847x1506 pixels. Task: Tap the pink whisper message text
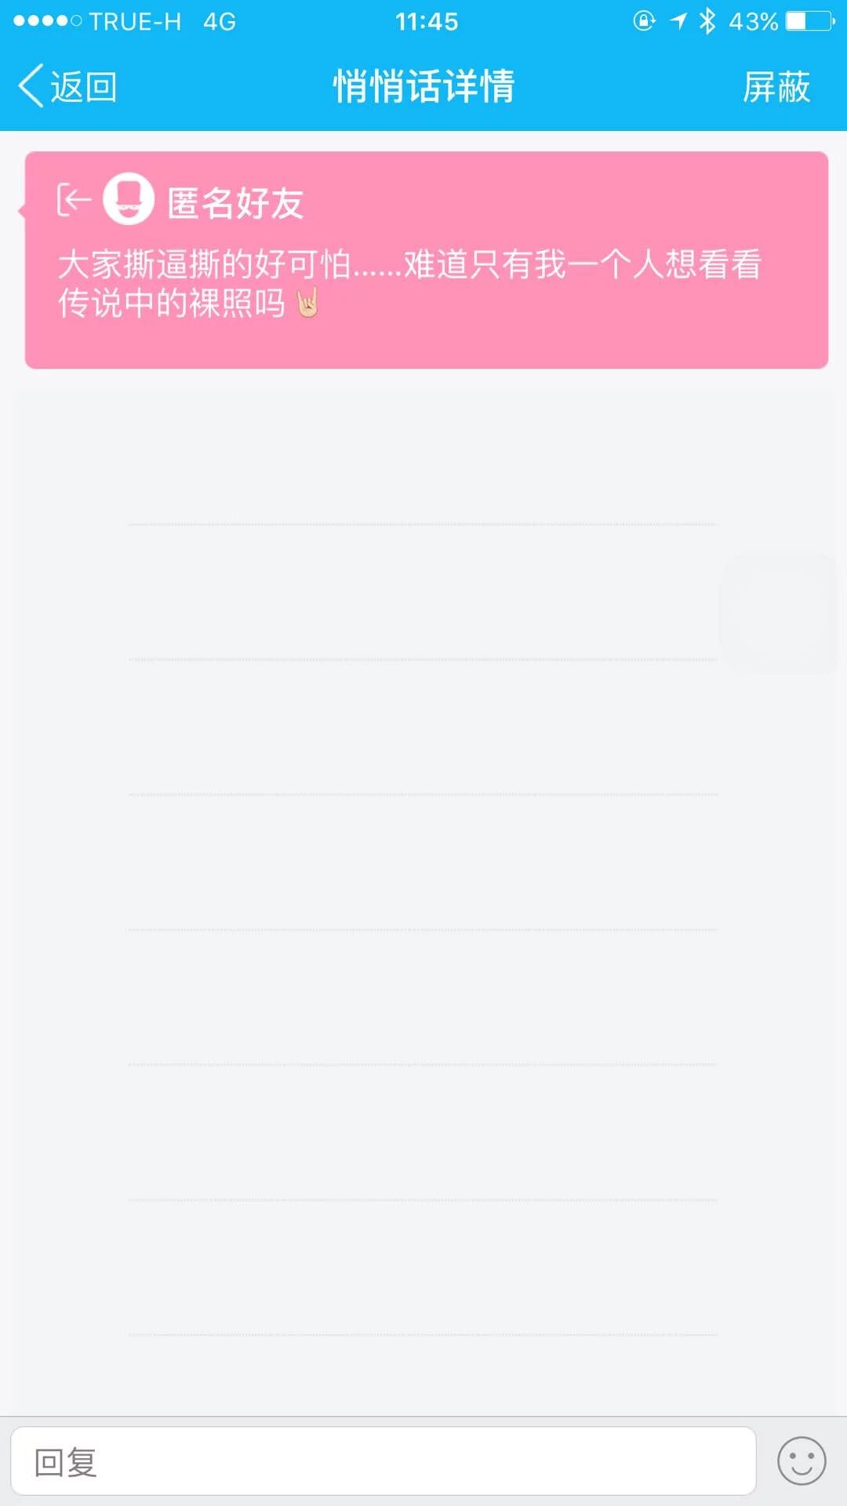point(408,282)
